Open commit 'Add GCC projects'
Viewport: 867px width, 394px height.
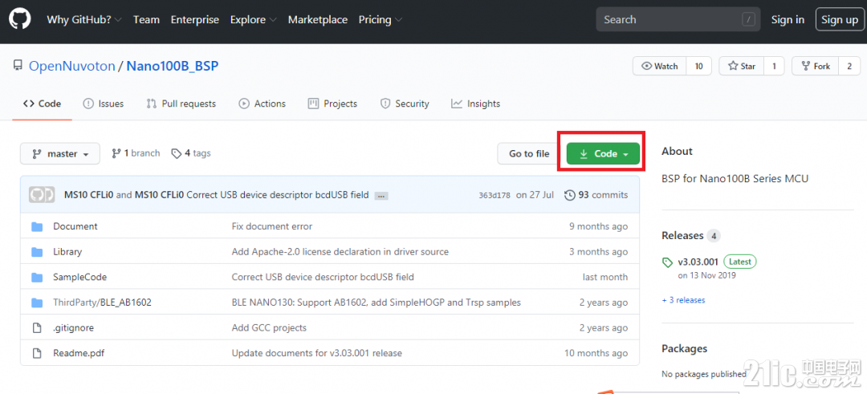pyautogui.click(x=269, y=328)
